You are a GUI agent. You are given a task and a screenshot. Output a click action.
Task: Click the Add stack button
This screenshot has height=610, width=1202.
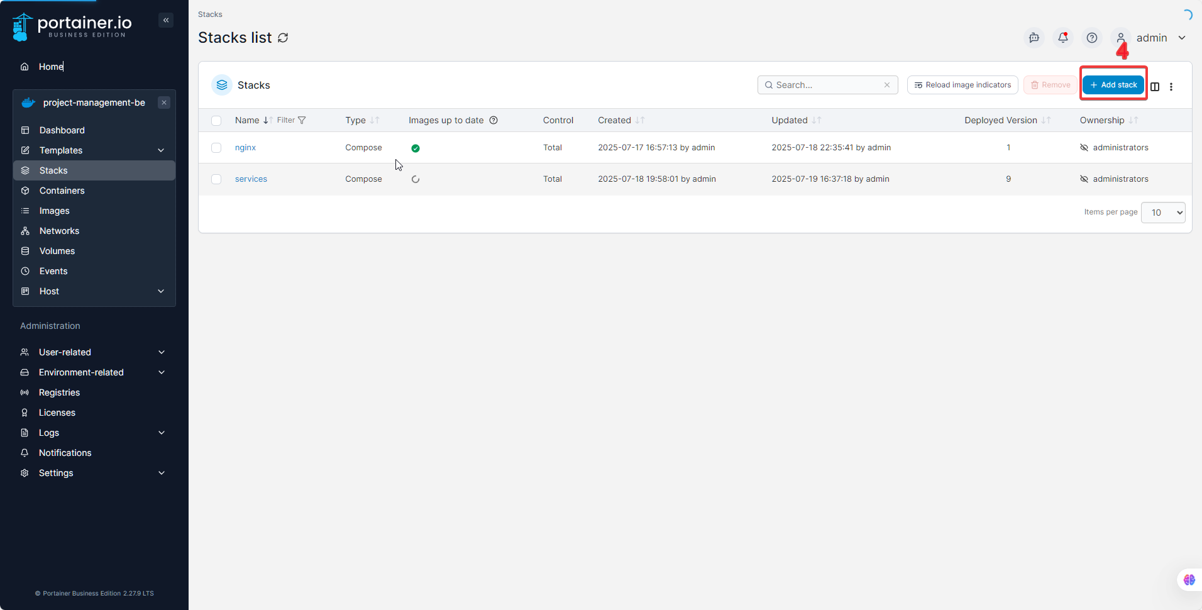click(1113, 85)
